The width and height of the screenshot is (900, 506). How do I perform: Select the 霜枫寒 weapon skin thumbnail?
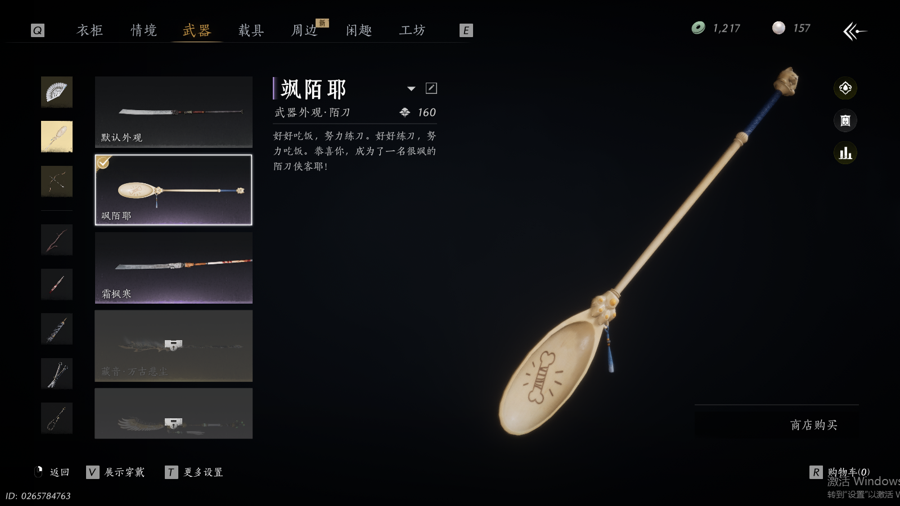pos(173,268)
